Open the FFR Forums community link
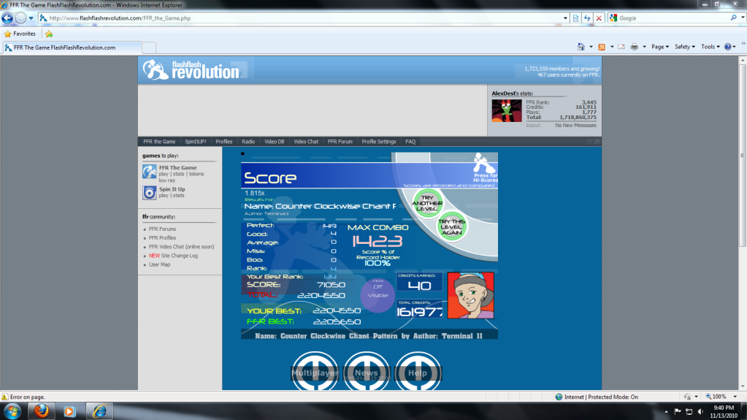 click(162, 229)
